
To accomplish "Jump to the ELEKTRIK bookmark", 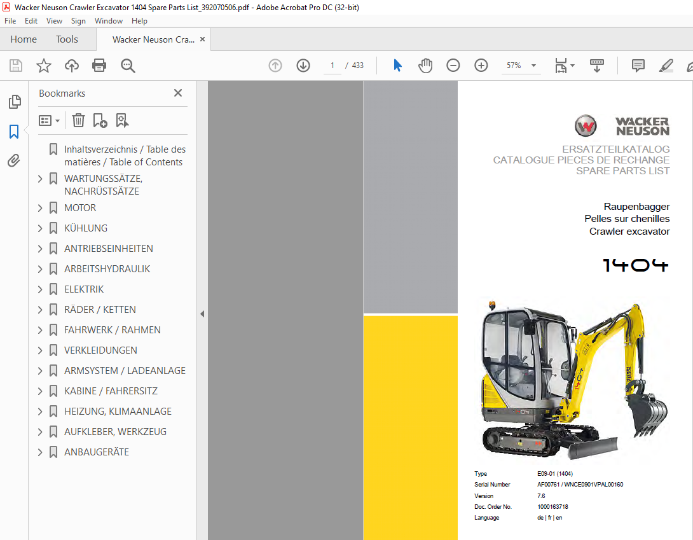I will tap(84, 289).
